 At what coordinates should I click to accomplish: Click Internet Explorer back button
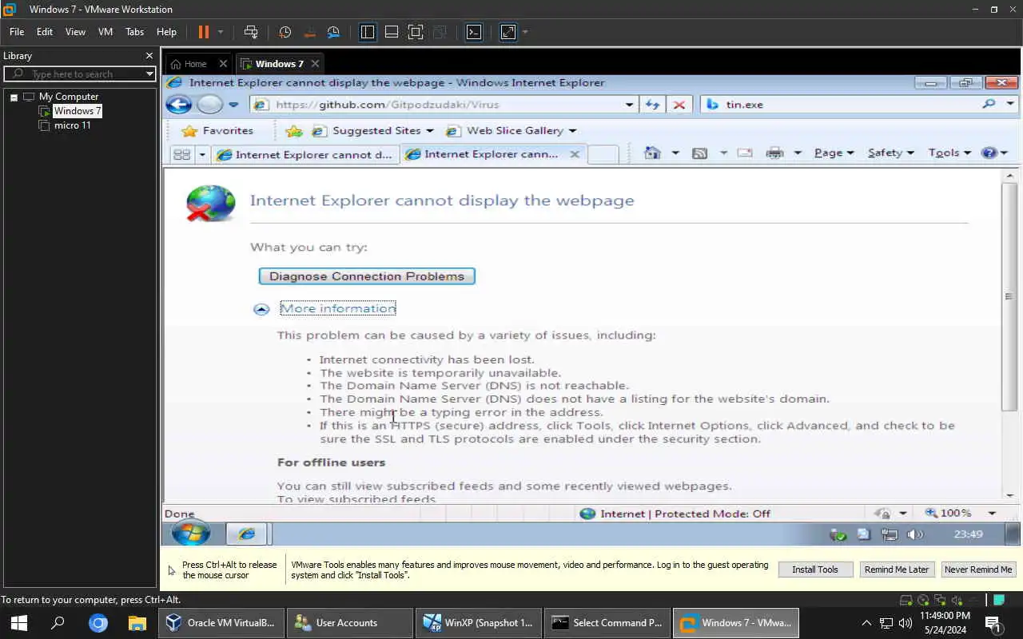coord(179,105)
